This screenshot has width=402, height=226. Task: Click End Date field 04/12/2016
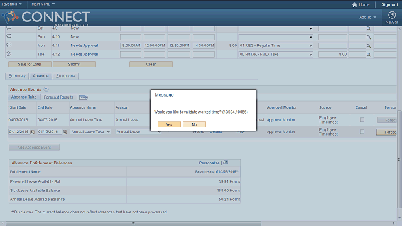50,132
